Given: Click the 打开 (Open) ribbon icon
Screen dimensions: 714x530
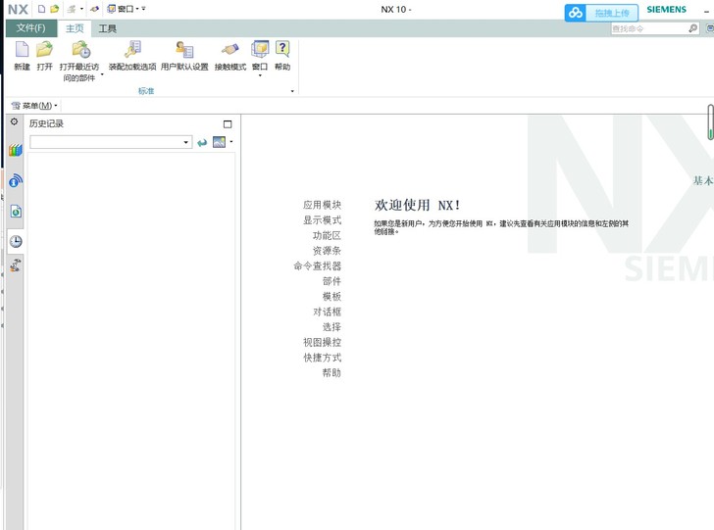Looking at the screenshot, I should [45, 50].
